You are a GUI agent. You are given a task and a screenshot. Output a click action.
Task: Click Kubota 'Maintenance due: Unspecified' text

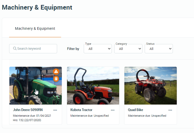point(90,116)
